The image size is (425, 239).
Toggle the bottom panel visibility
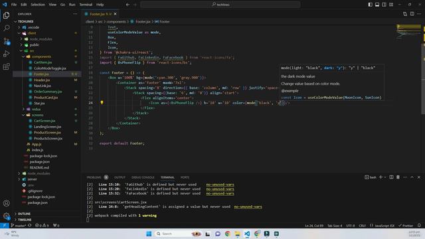pyautogui.click(x=377, y=5)
